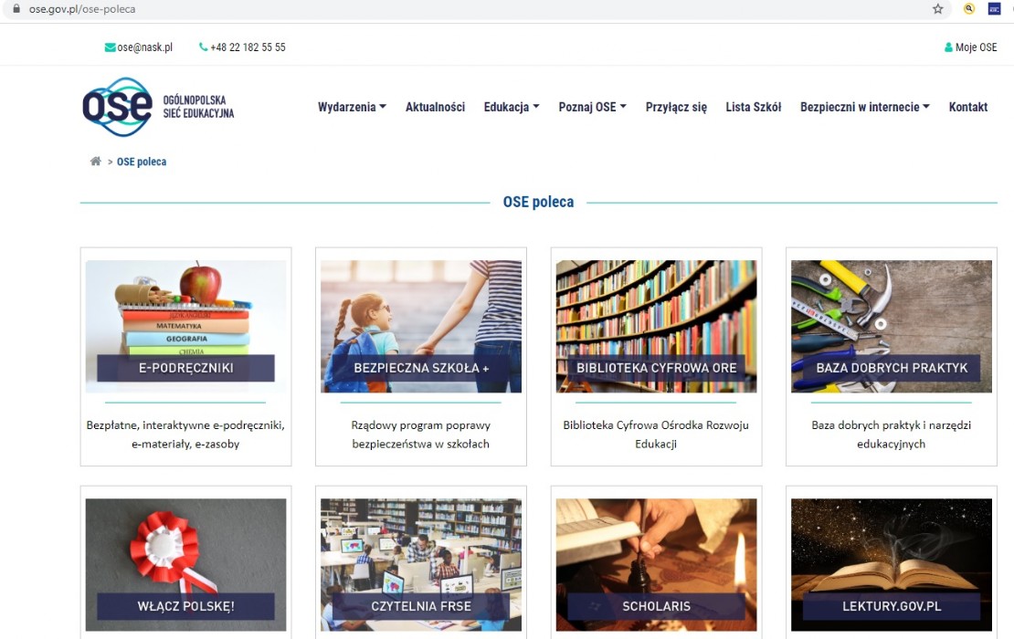Image resolution: width=1014 pixels, height=639 pixels.
Task: Click the envelope icon beside ose@nask.pl
Action: (x=110, y=47)
